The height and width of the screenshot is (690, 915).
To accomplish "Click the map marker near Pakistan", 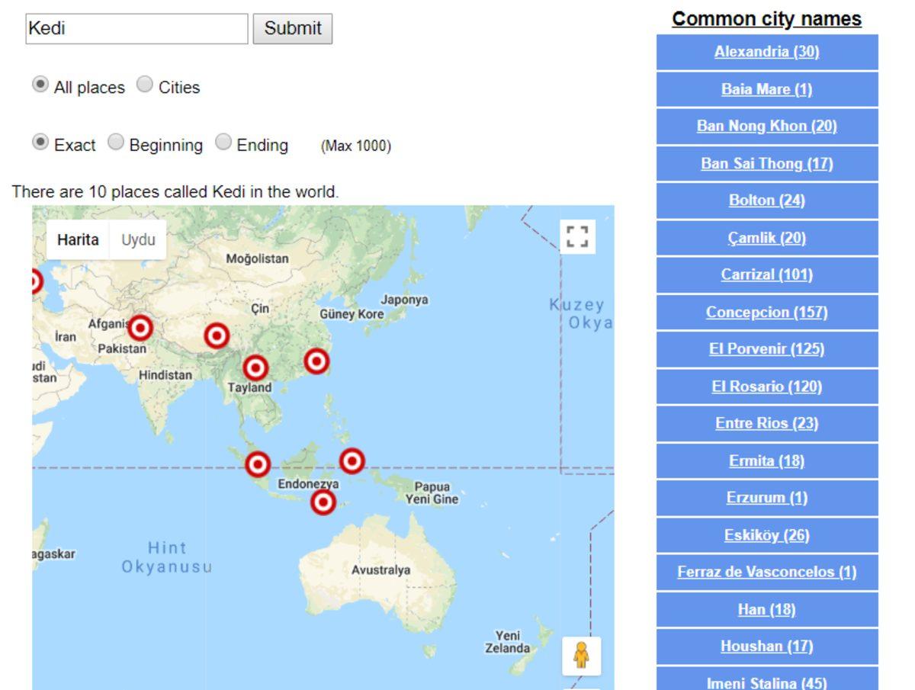I will coord(140,329).
